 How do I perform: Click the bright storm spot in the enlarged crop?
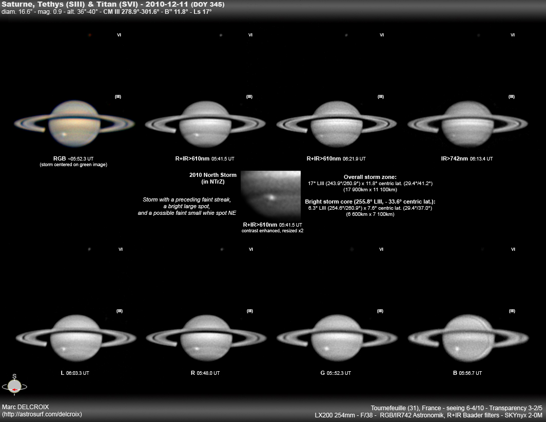click(x=271, y=197)
